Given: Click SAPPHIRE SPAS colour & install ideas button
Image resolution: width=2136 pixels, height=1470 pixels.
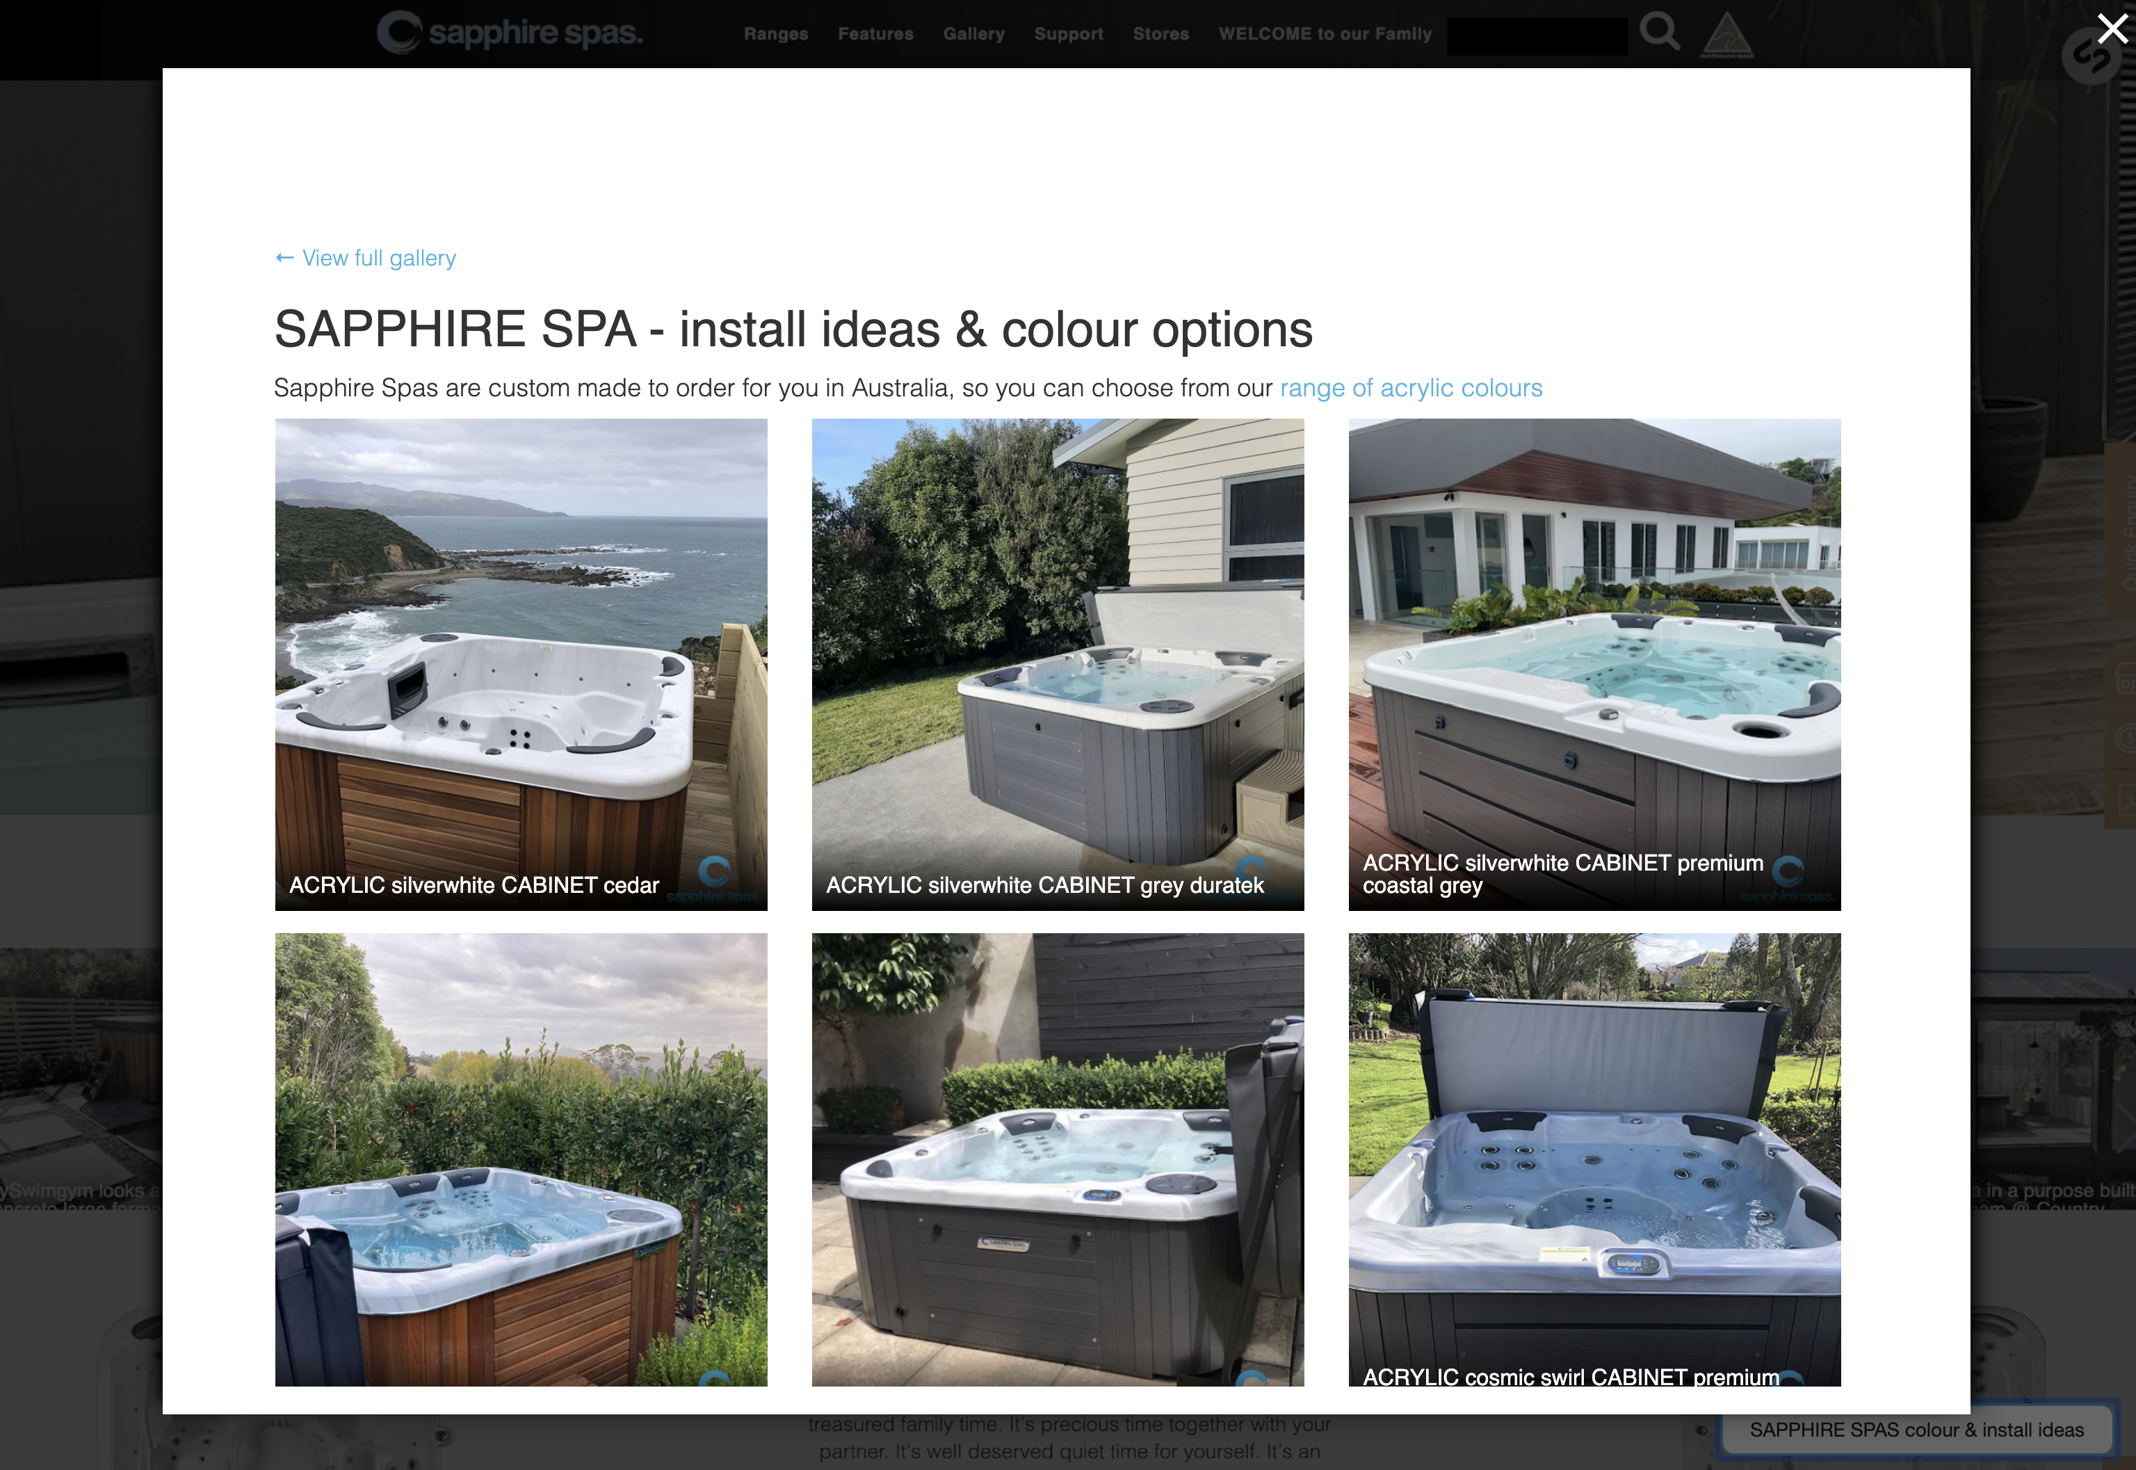Looking at the screenshot, I should click(x=1916, y=1430).
